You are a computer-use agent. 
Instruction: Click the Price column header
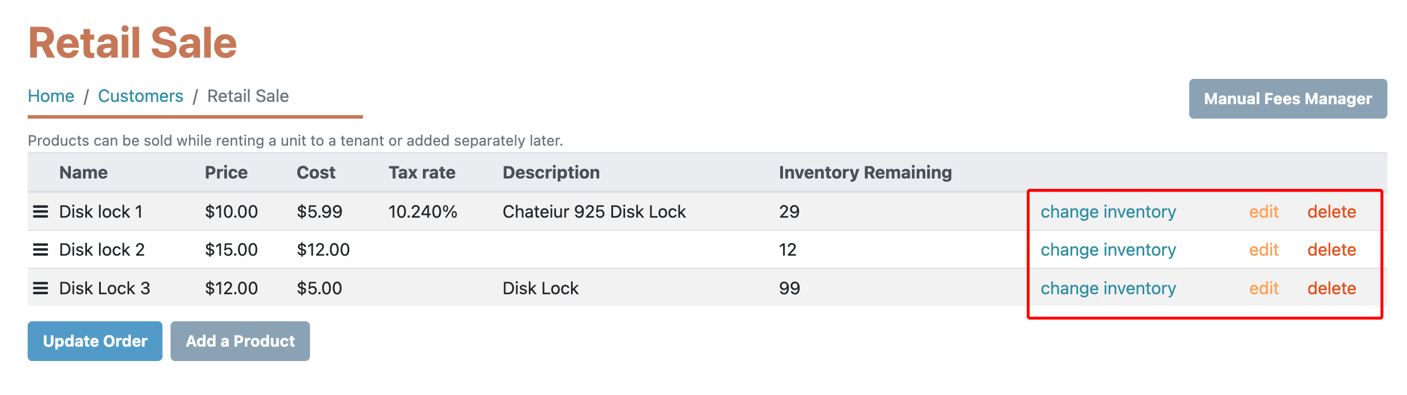[226, 173]
